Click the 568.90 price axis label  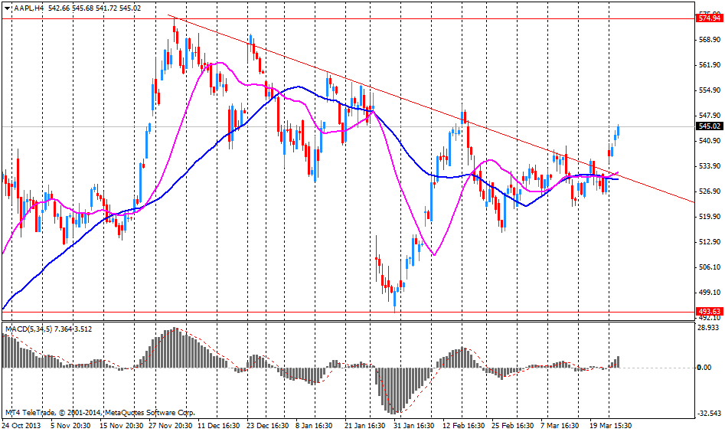(x=710, y=40)
